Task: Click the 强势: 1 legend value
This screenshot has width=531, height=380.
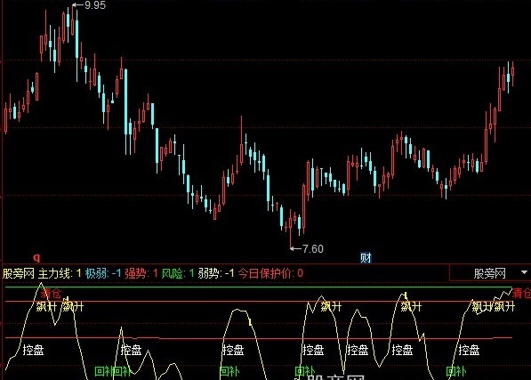Action: (x=141, y=273)
